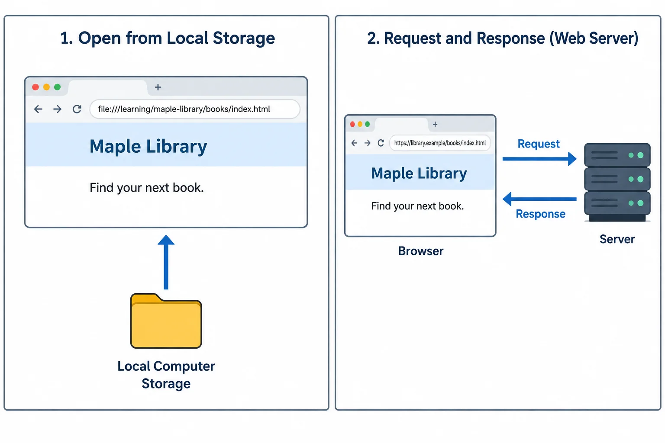Viewport: 665px width, 443px height.
Task: Go forward in the https:// browser window
Action: tap(367, 143)
